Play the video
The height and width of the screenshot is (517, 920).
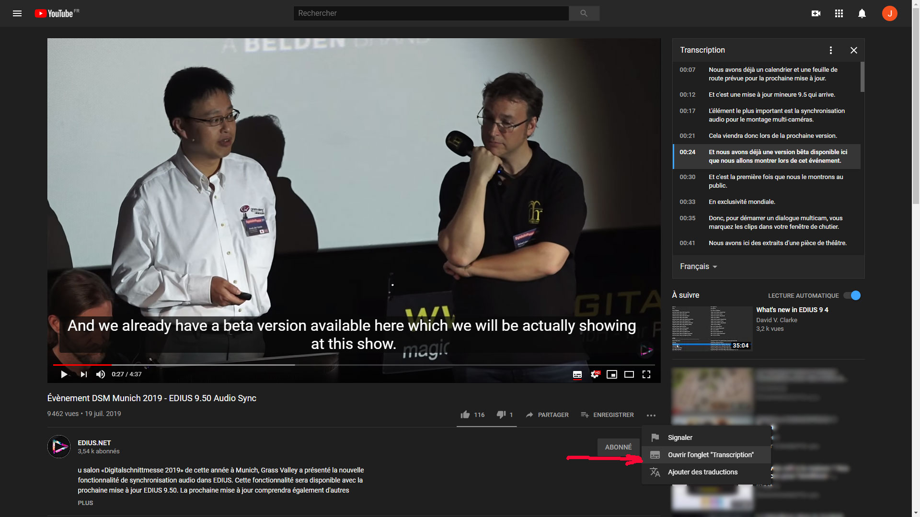[x=64, y=374]
